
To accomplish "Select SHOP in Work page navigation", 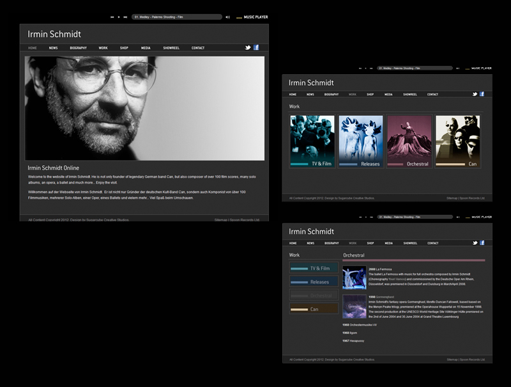I will [370, 95].
